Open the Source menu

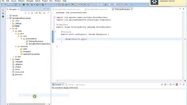(14, 1)
